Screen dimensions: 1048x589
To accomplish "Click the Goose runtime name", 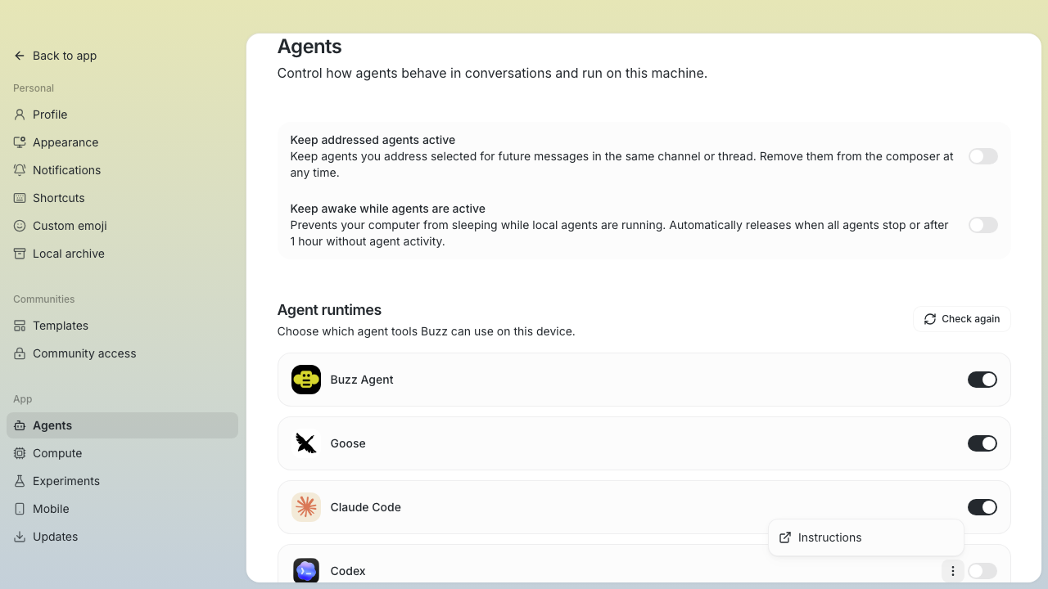I will point(348,443).
